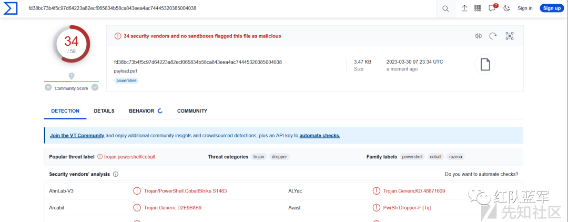
Task: Click the 3.47 KB size value
Action: 362,62
